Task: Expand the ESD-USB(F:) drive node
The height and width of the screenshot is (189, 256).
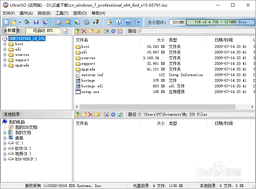Action: click(5, 159)
